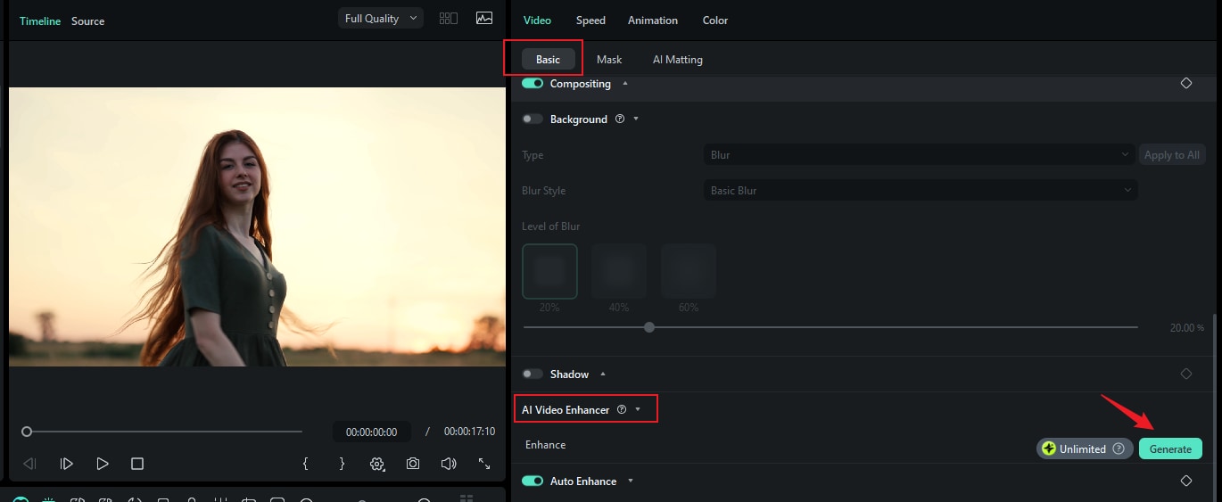Expand the preview to fullscreen
Image resolution: width=1222 pixels, height=502 pixels.
[484, 464]
